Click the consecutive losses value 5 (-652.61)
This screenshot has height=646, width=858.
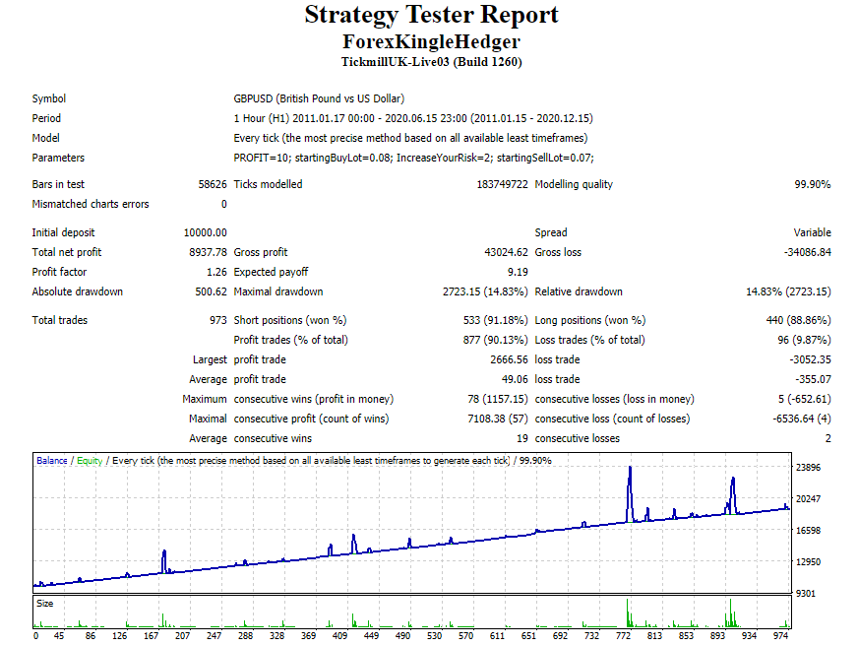coord(805,399)
